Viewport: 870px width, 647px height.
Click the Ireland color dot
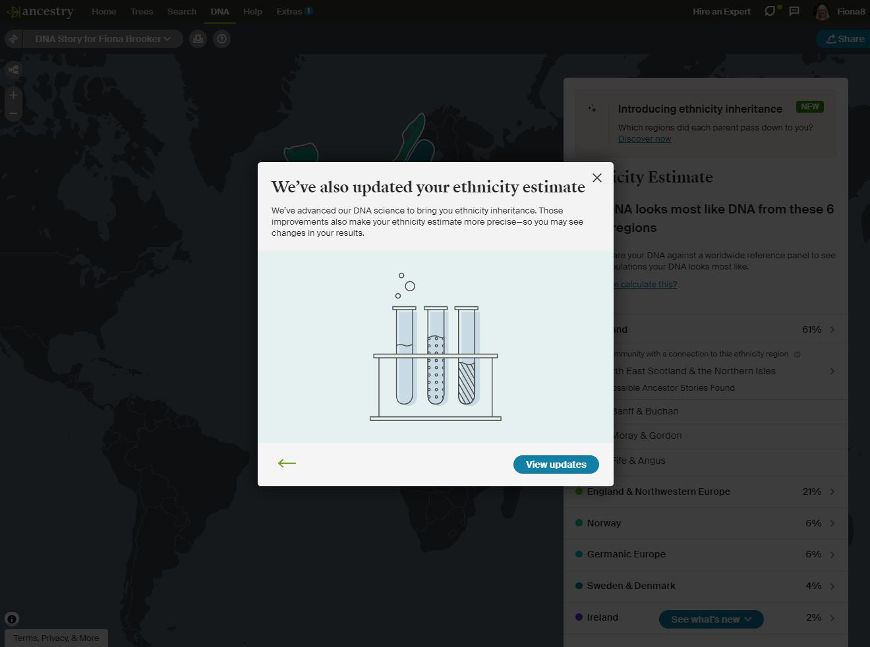coord(579,617)
